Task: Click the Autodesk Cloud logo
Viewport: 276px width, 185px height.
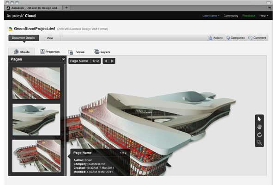Action: (21, 16)
